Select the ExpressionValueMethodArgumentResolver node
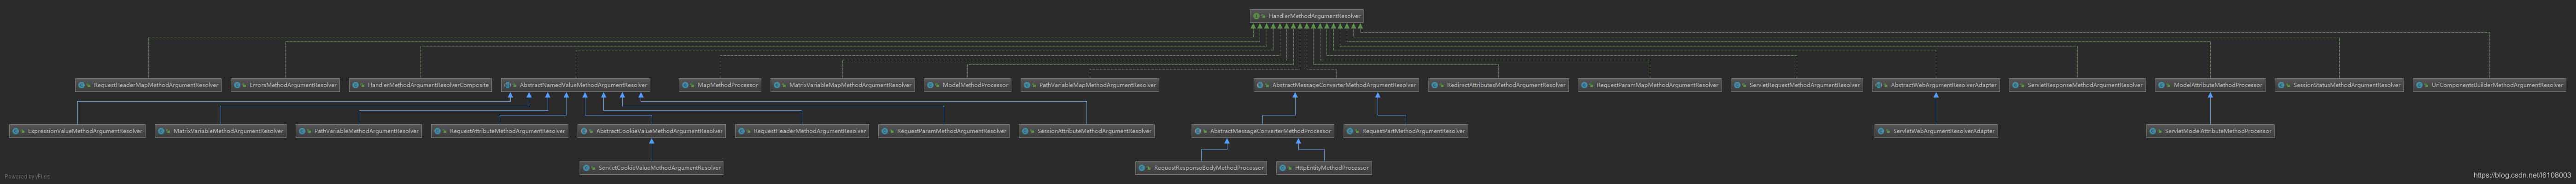This screenshot has height=184, width=2576. [x=78, y=131]
